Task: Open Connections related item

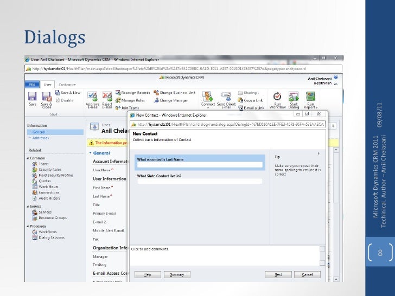Action: 46,192
